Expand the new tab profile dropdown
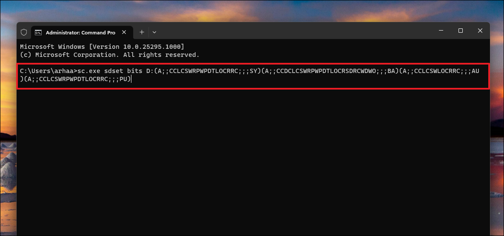The height and width of the screenshot is (236, 504). (154, 32)
